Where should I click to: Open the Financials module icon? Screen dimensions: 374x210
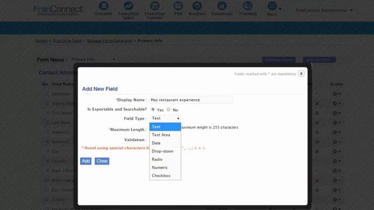[x=222, y=6]
